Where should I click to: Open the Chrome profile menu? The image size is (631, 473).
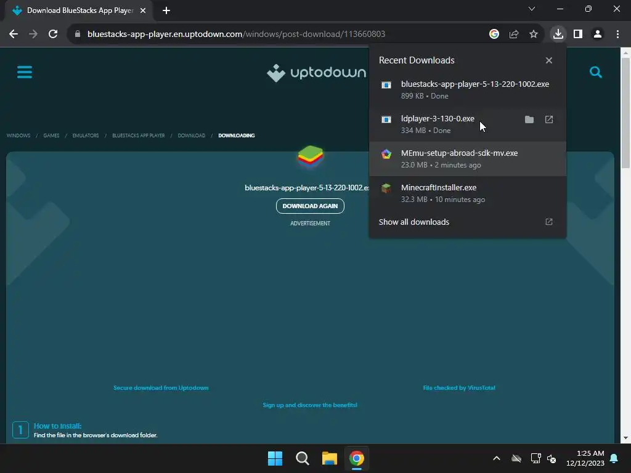click(598, 34)
